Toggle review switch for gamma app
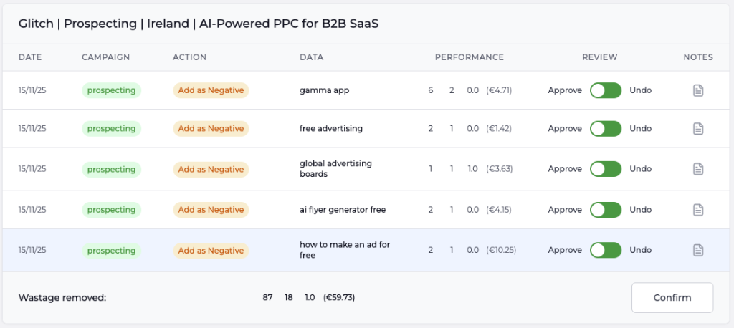The image size is (734, 328). pyautogui.click(x=606, y=90)
